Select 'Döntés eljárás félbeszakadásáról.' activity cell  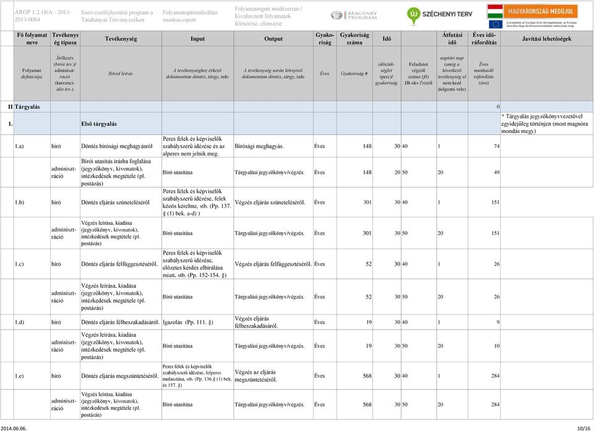pyautogui.click(x=121, y=322)
